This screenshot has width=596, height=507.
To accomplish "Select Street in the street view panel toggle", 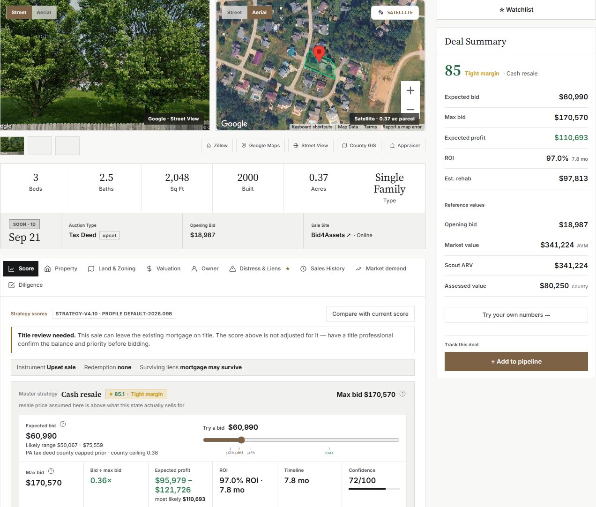I will point(19,12).
